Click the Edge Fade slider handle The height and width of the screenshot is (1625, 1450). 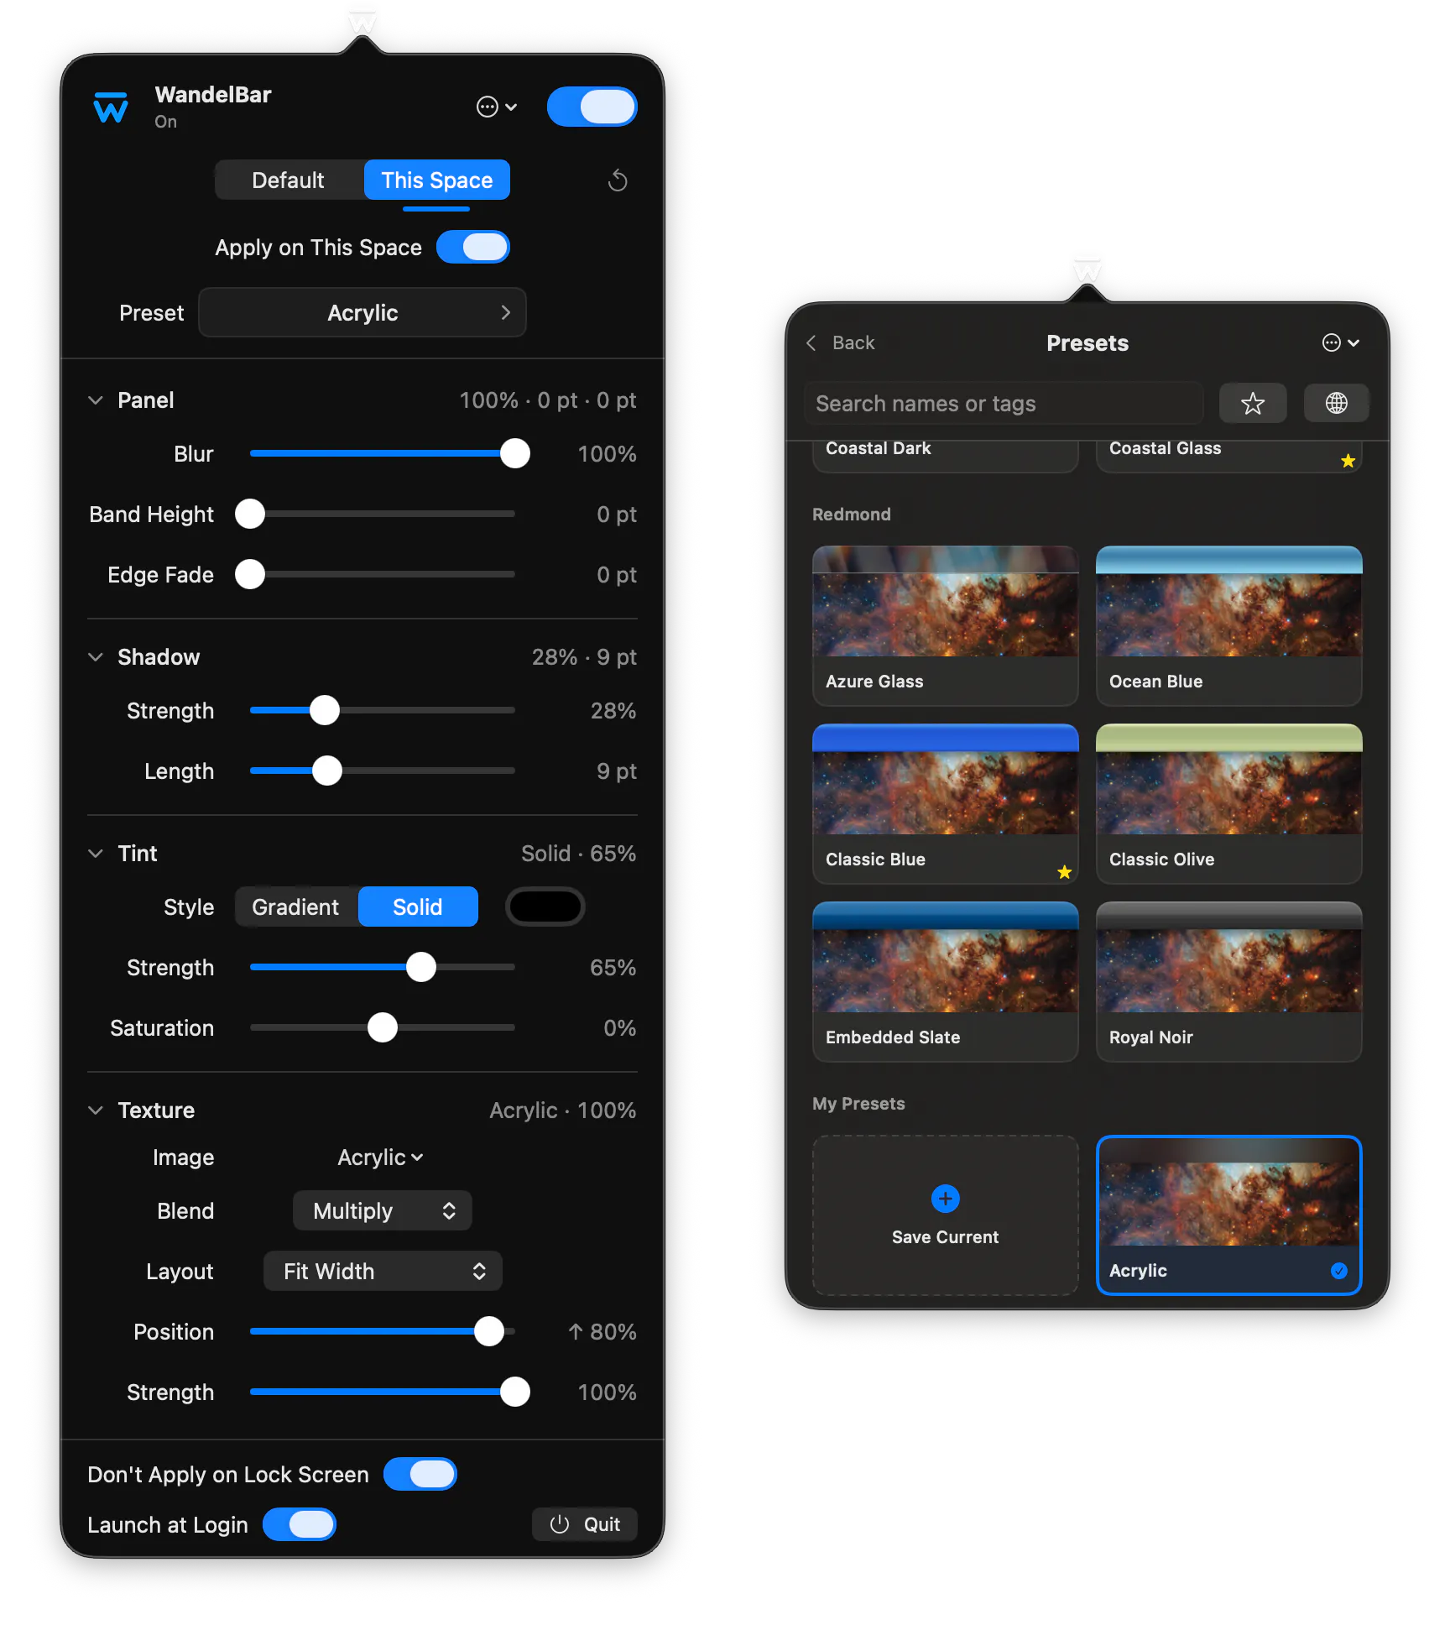(250, 574)
